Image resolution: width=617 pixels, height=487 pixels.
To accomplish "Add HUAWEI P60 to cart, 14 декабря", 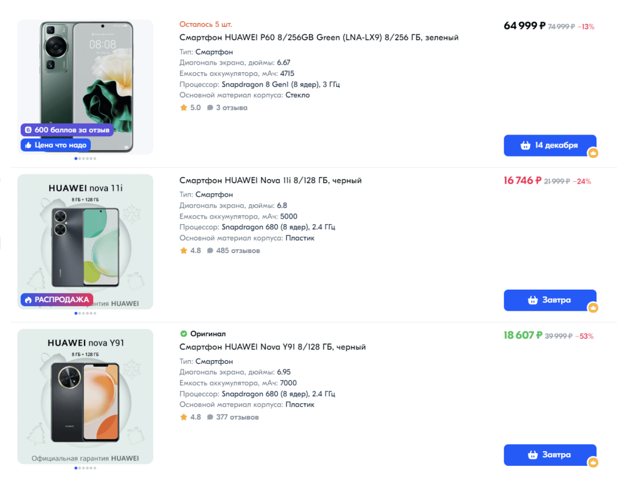I will [x=549, y=145].
